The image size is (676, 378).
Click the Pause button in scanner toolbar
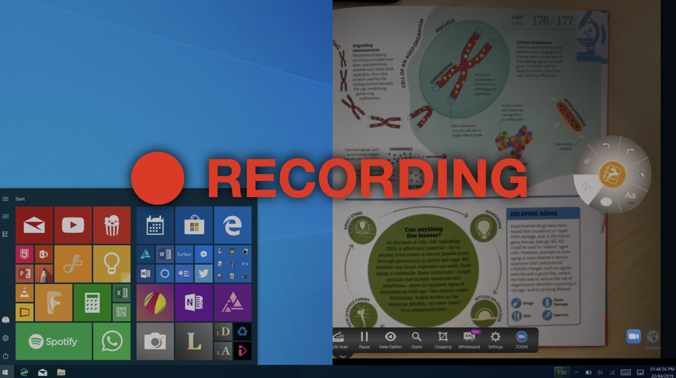pyautogui.click(x=364, y=338)
